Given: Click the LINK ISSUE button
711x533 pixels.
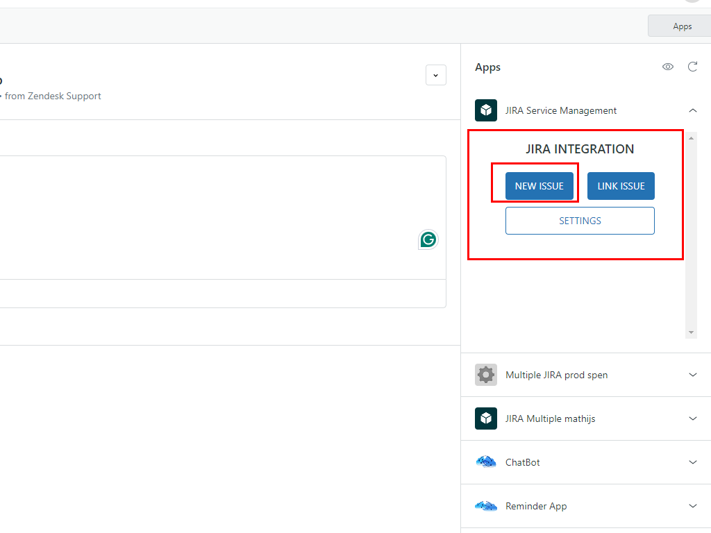Looking at the screenshot, I should (621, 186).
